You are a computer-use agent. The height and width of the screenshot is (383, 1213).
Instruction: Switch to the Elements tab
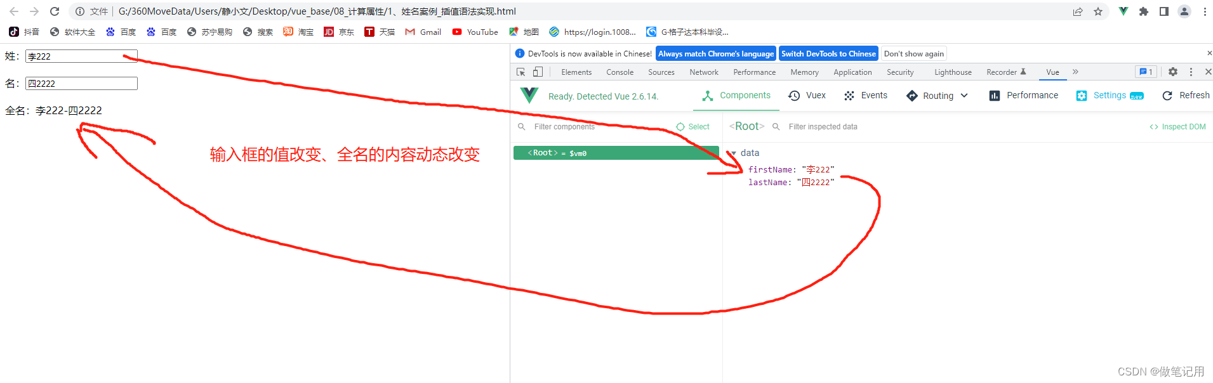coord(576,72)
